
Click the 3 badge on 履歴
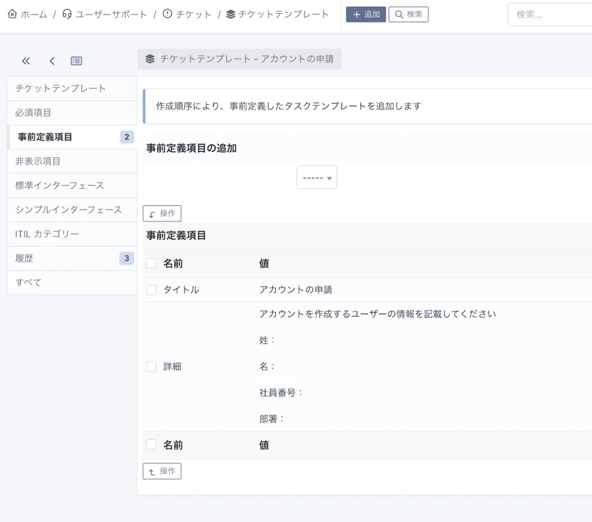[x=127, y=258]
